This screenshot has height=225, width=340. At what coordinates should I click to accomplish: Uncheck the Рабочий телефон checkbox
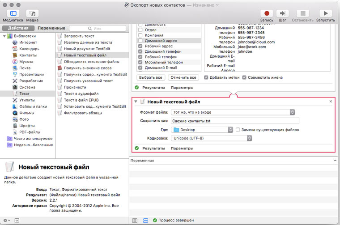[140, 57]
